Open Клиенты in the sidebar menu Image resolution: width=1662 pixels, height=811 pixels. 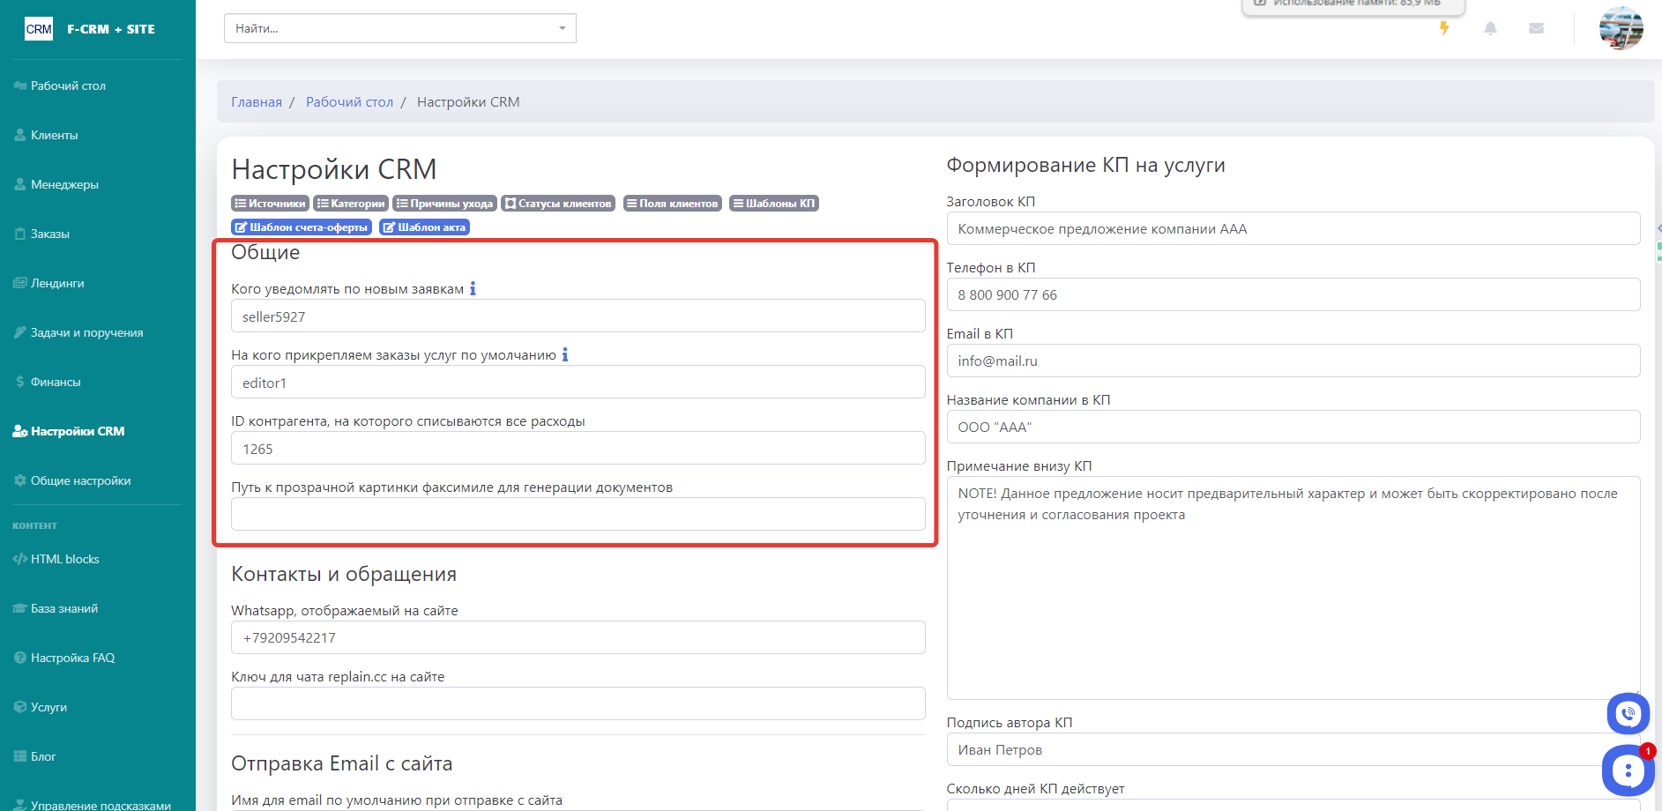54,135
